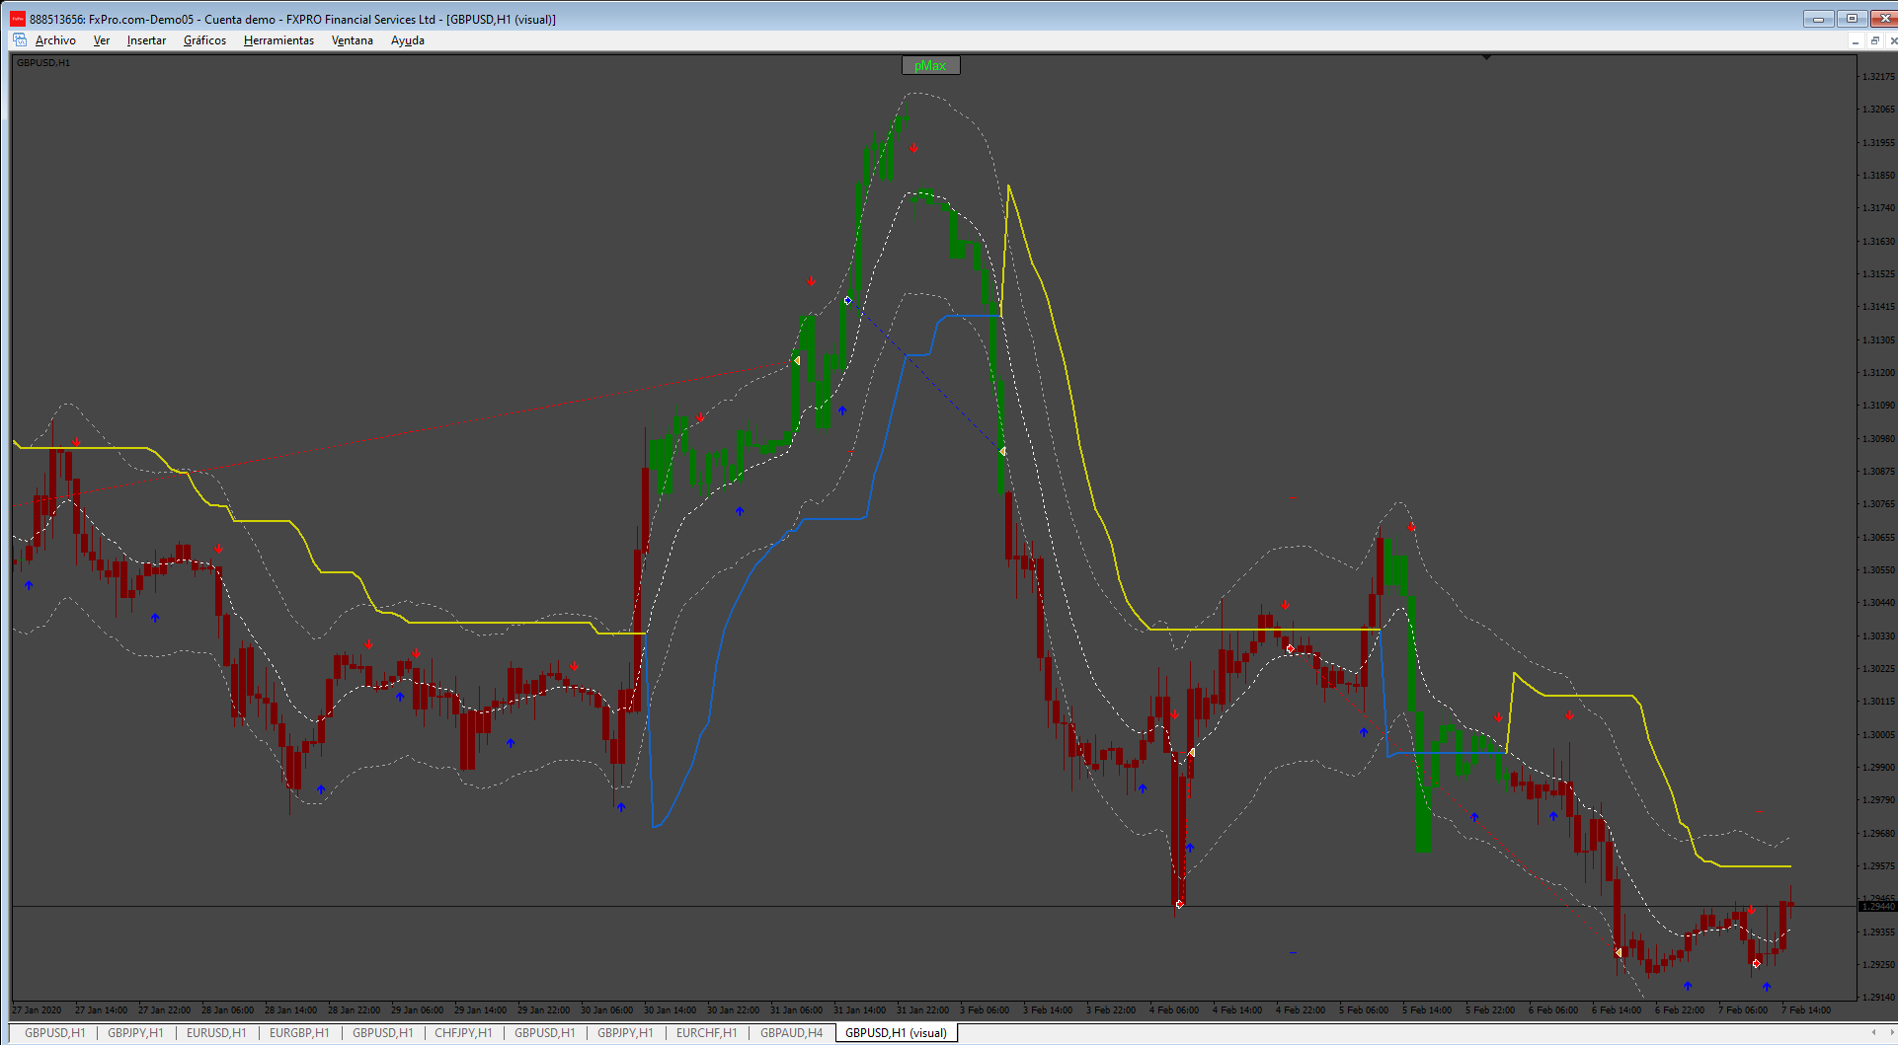Click the red FxPro icon in title bar
This screenshot has height=1045, width=1898.
[x=18, y=19]
